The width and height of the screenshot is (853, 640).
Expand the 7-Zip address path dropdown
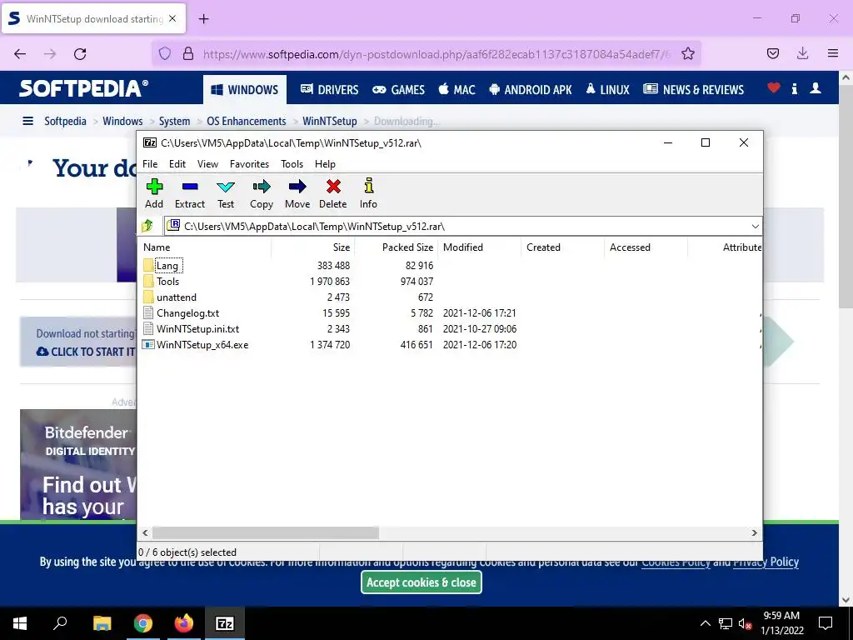click(755, 227)
